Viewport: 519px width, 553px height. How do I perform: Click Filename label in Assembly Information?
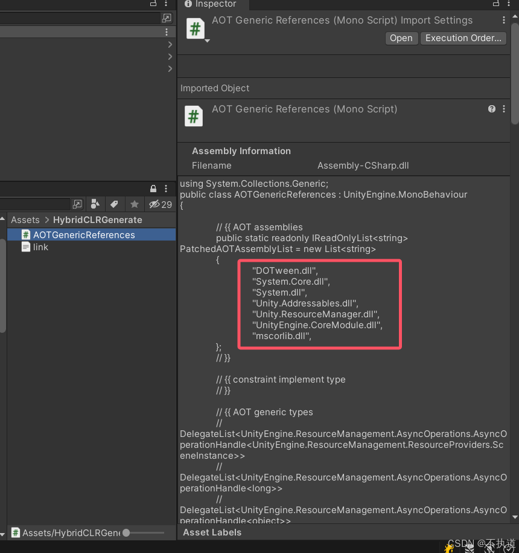coord(212,166)
